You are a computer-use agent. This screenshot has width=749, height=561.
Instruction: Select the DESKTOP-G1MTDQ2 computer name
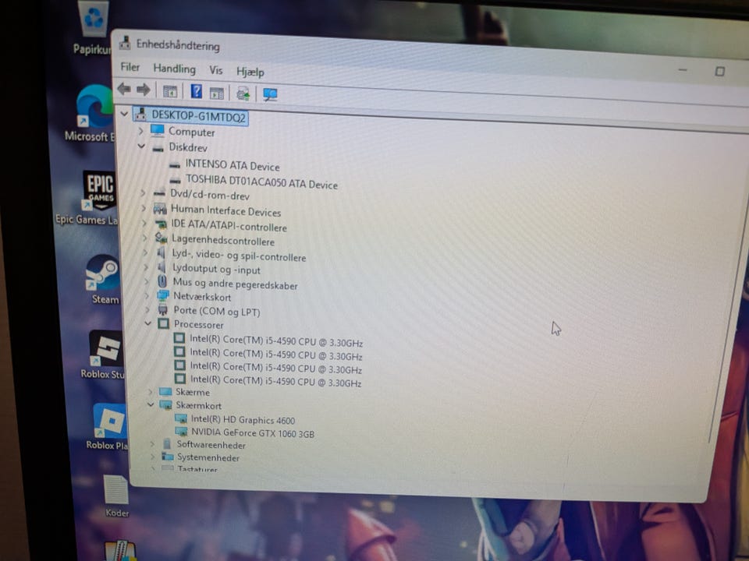pos(198,116)
